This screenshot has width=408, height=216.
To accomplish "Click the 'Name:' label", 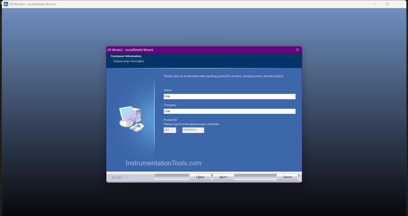I will [168, 90].
